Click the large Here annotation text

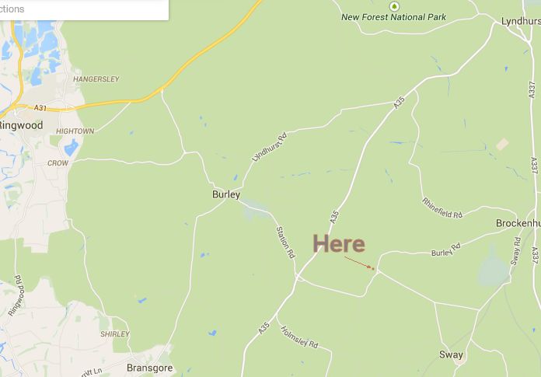click(x=339, y=243)
